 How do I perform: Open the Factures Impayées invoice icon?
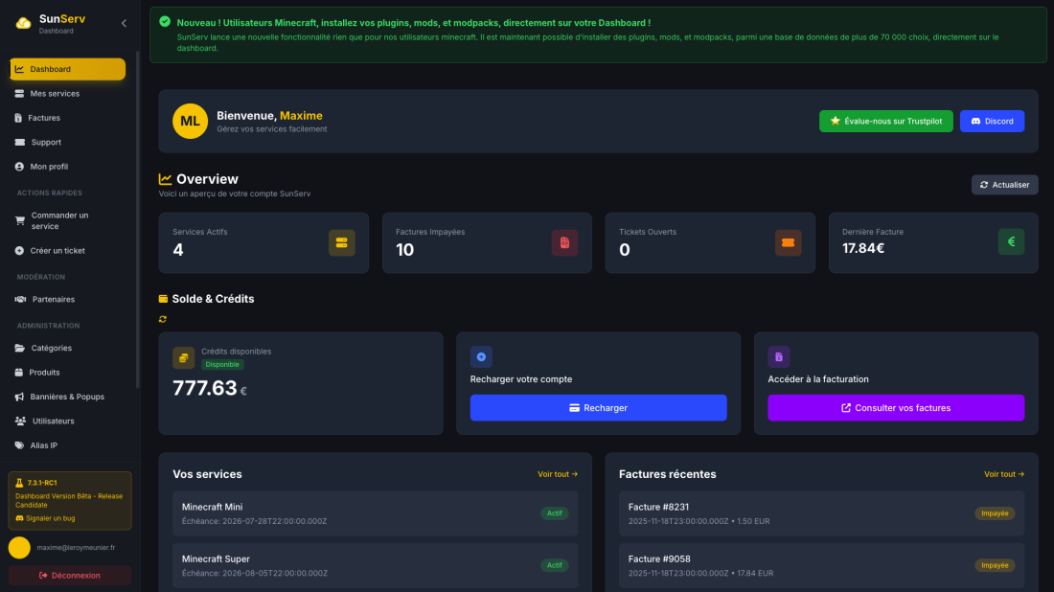coord(565,242)
